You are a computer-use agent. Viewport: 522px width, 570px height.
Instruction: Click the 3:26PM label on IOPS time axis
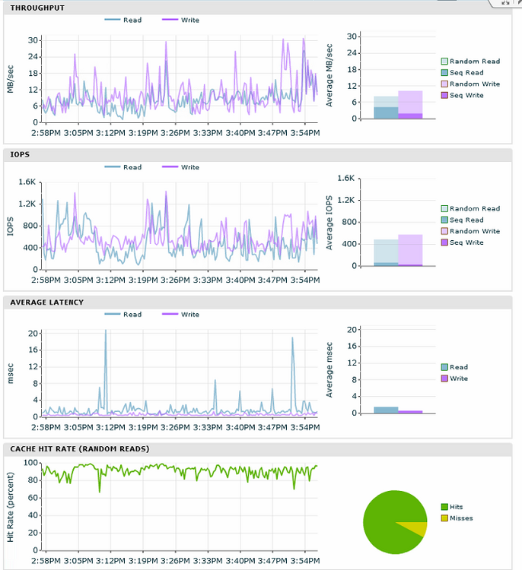click(175, 280)
